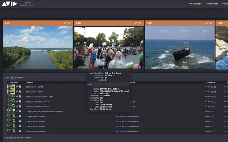Minimize the OUT3 output panel
228x142 pixels.
tap(203, 23)
